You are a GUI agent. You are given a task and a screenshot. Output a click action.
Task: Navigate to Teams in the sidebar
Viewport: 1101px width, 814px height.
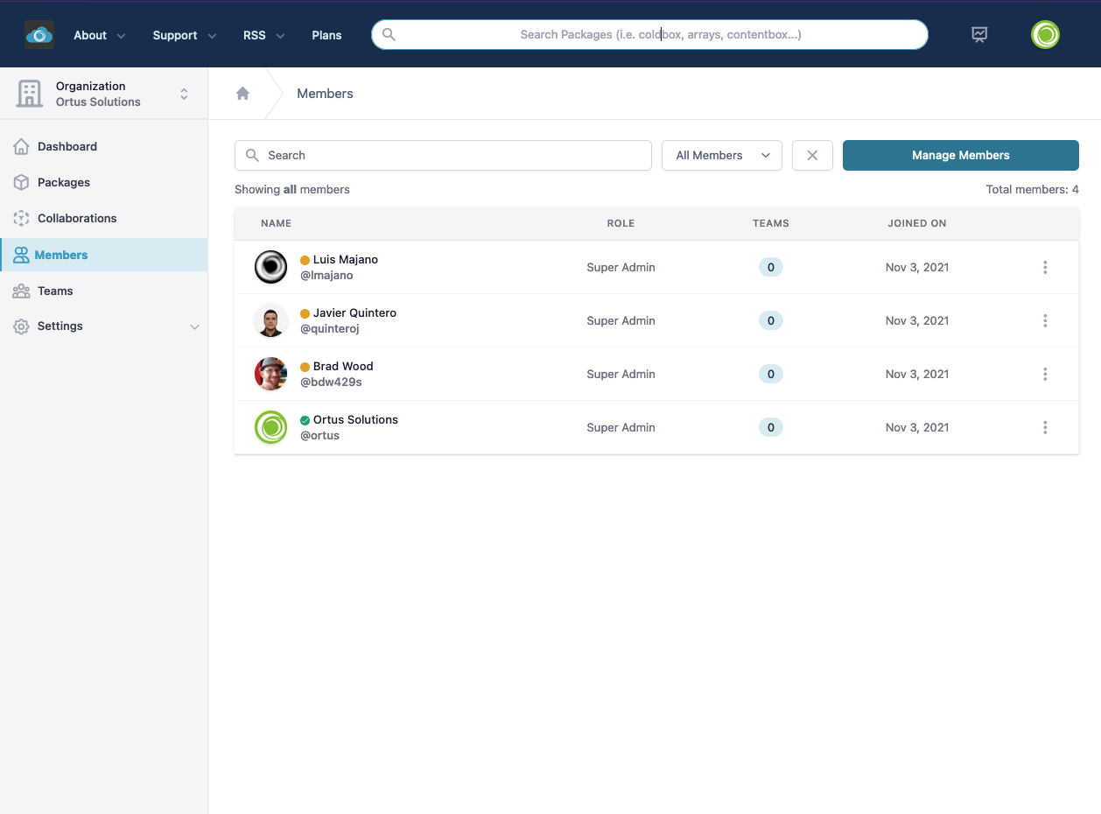pos(55,291)
